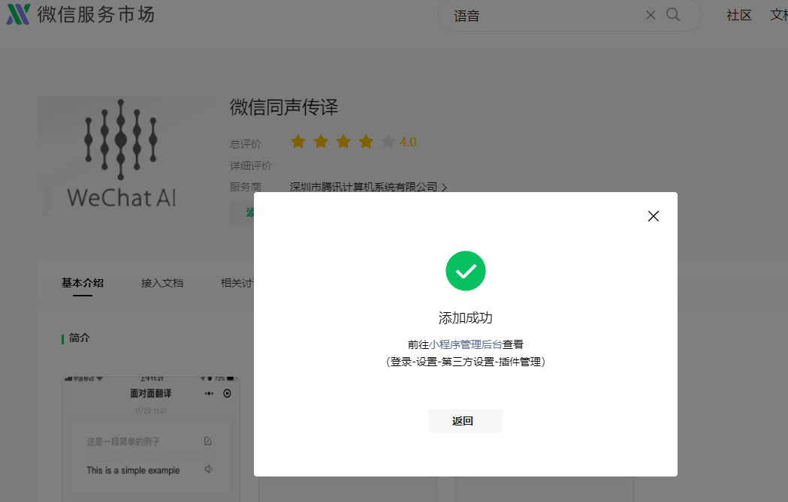The height and width of the screenshot is (502, 788).
Task: Click the first rating star
Action: tap(298, 142)
